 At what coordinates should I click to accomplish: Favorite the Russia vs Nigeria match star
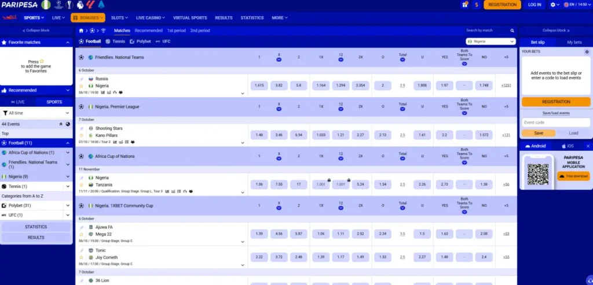[81, 86]
